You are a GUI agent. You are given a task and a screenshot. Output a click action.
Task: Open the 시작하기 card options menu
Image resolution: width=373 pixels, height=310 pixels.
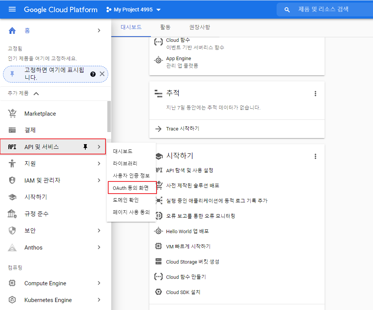point(315,156)
